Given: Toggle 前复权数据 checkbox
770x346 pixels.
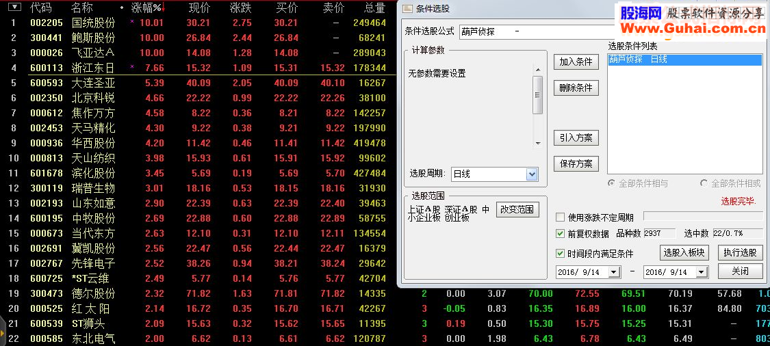Looking at the screenshot, I should pos(560,234).
